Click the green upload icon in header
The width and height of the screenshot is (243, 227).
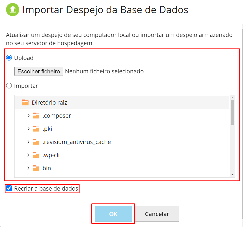pos(13,10)
